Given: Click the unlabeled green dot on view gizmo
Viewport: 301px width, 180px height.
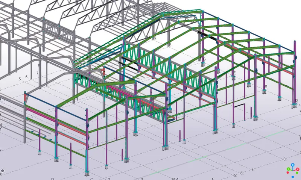Looking at the screenshot, I should click(x=297, y=173).
